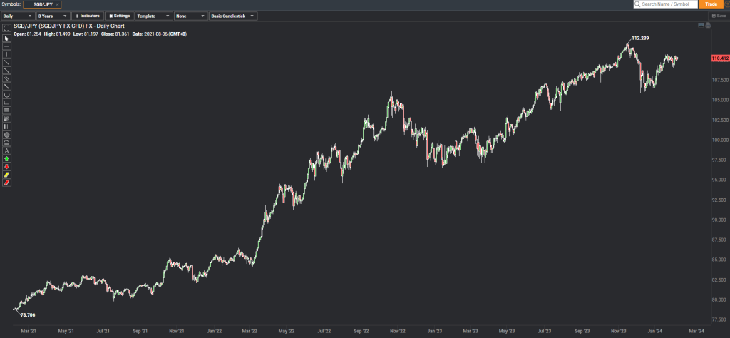Select the arrow cursor tool
The image size is (730, 338).
pos(7,39)
